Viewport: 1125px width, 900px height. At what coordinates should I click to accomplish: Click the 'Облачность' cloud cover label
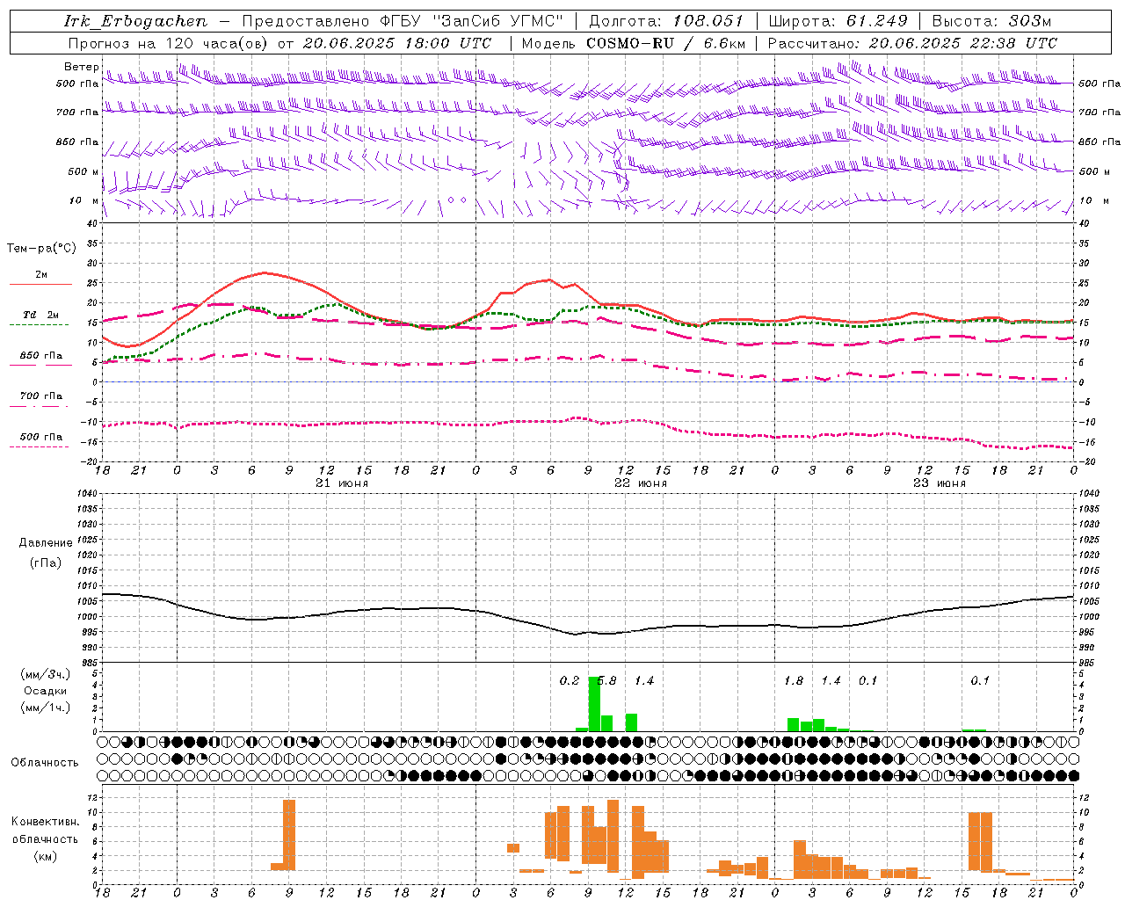coord(45,763)
